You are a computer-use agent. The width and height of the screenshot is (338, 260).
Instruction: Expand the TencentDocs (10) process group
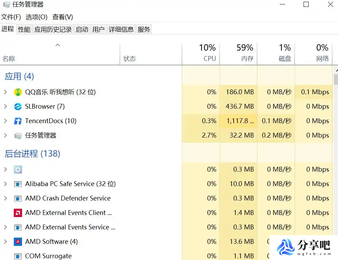pyautogui.click(x=6, y=121)
